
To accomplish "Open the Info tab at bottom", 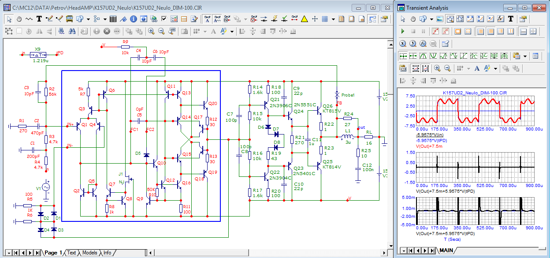I will tap(107, 253).
